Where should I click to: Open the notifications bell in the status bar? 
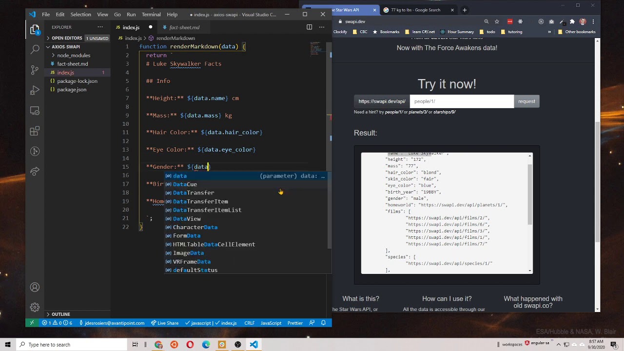(323, 323)
